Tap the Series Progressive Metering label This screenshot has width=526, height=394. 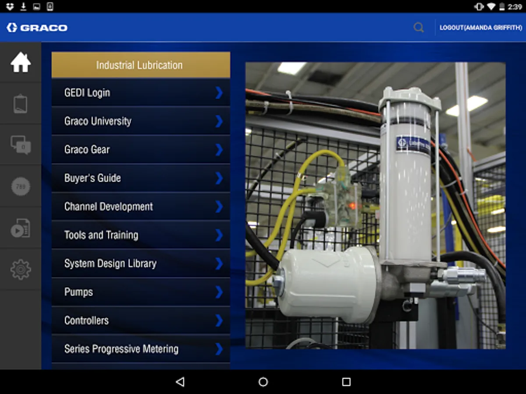(x=121, y=349)
